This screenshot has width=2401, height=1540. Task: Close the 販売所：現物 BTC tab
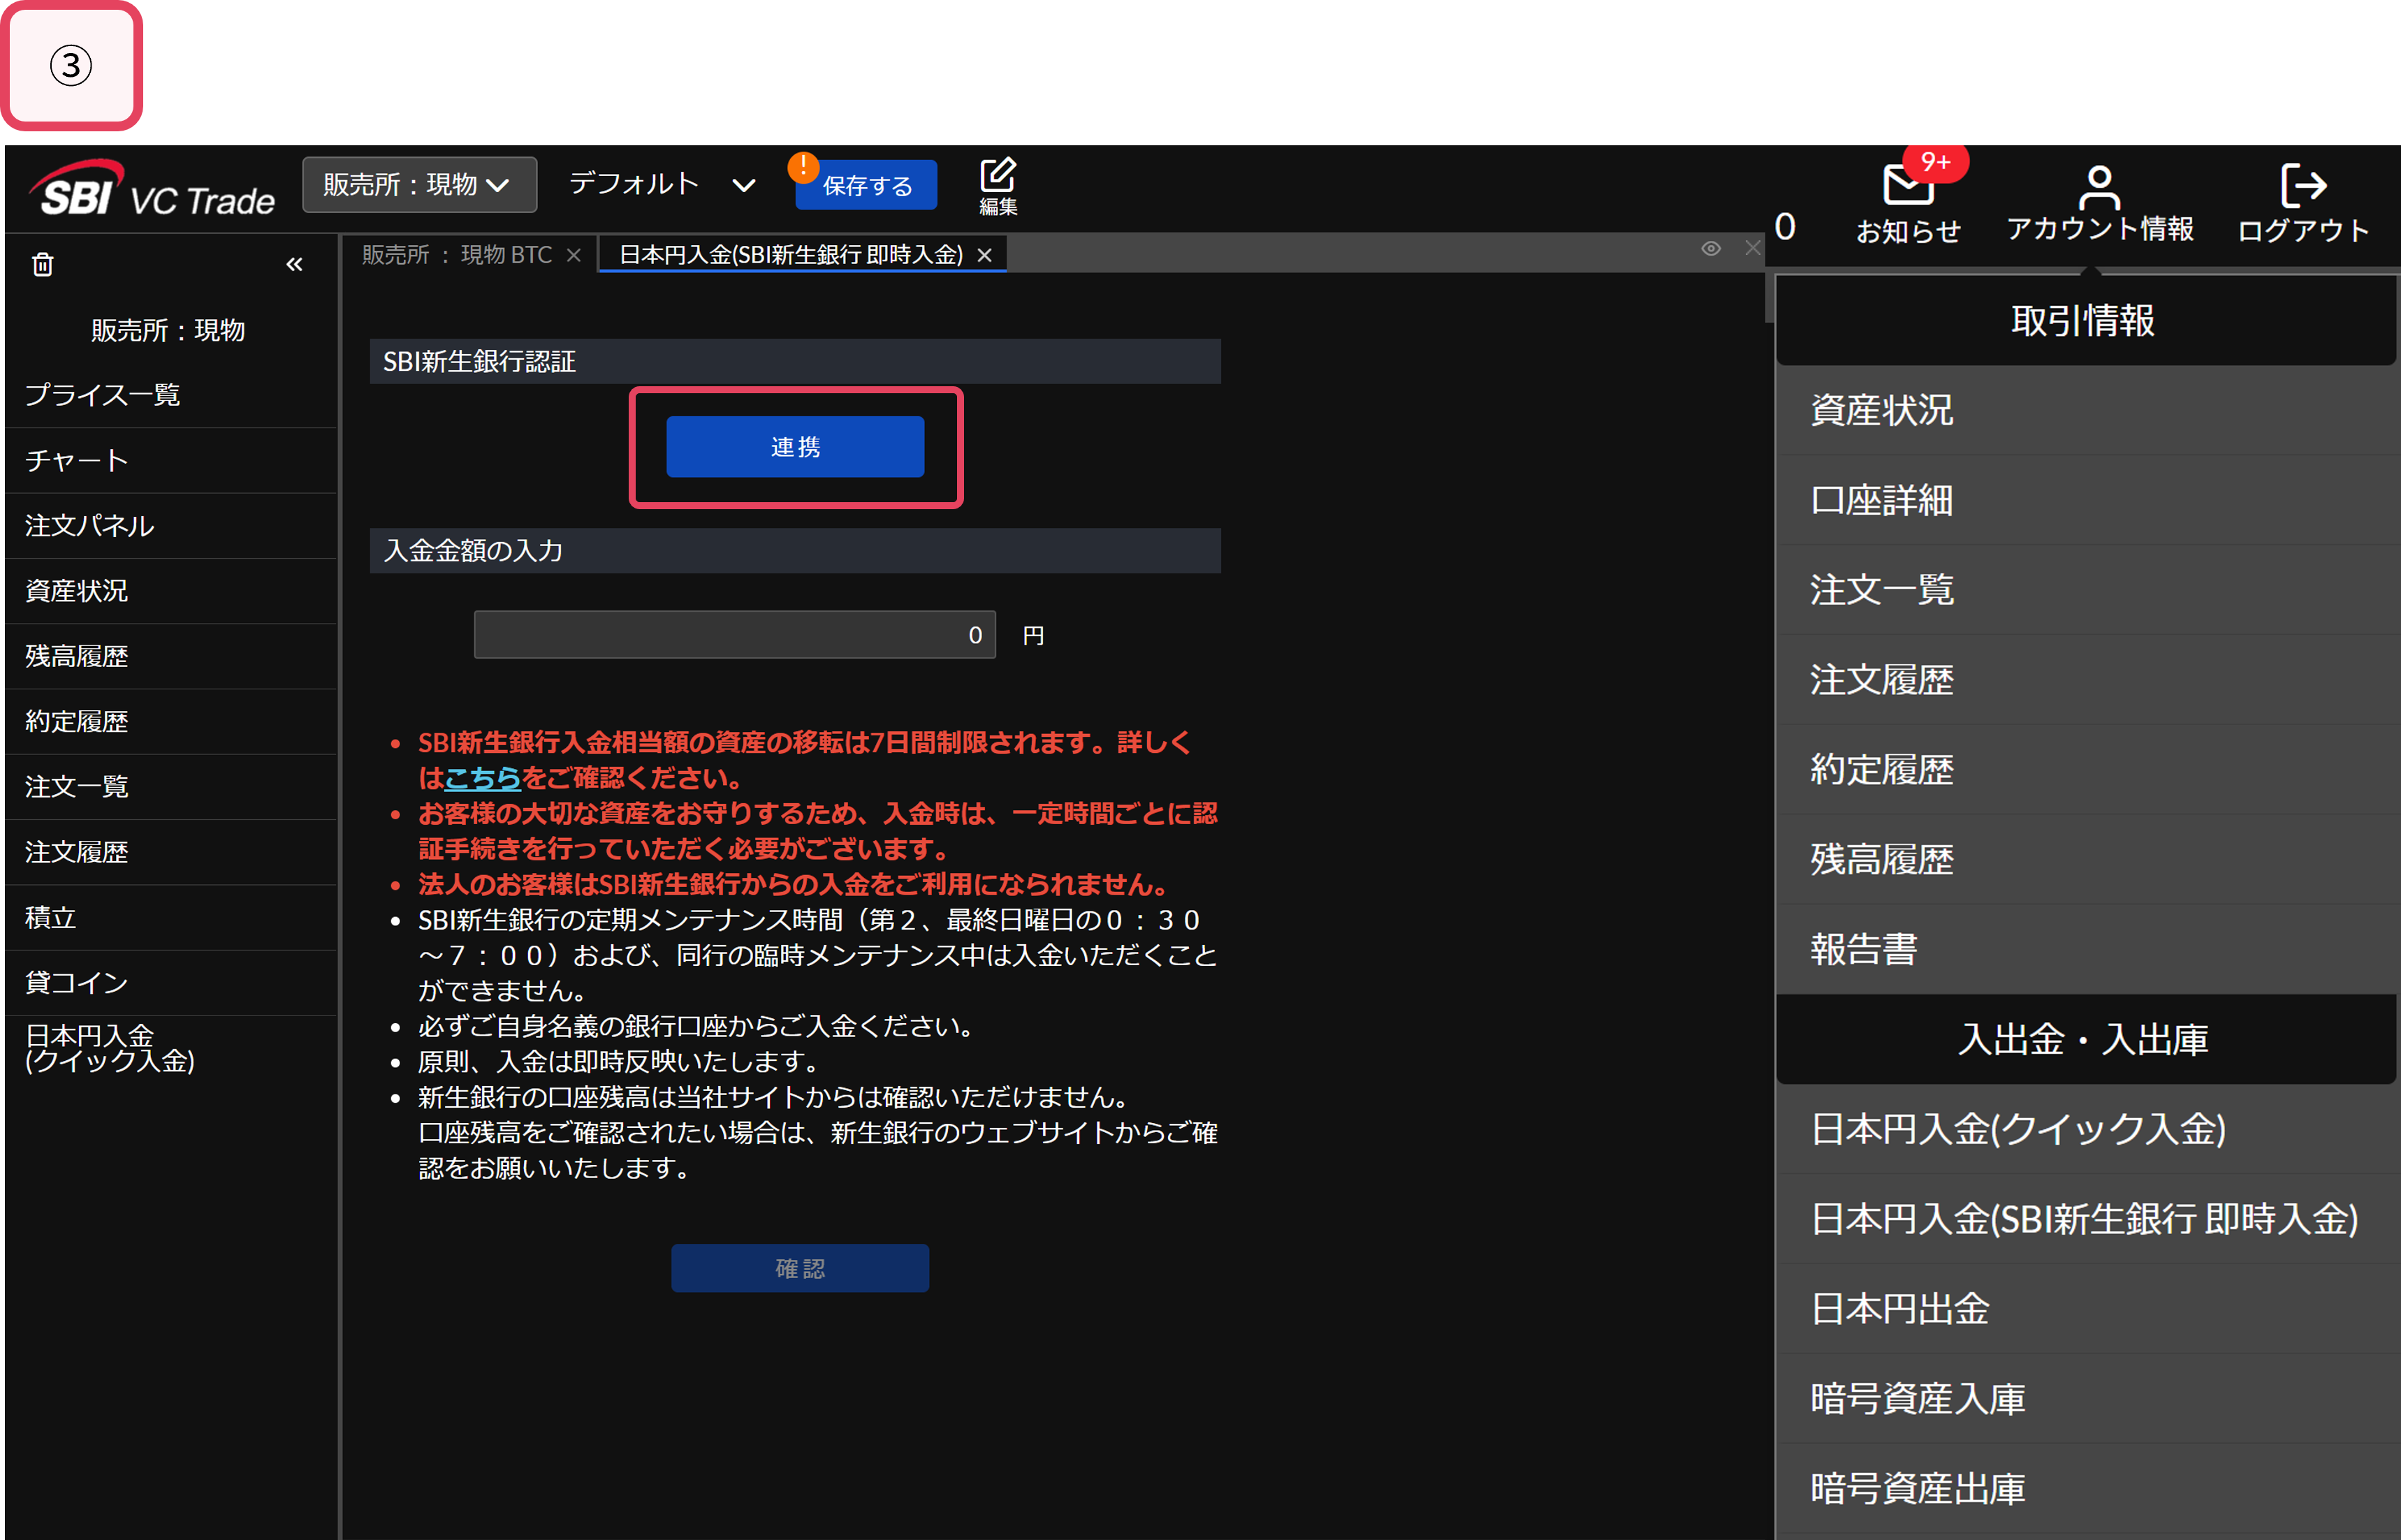click(574, 255)
